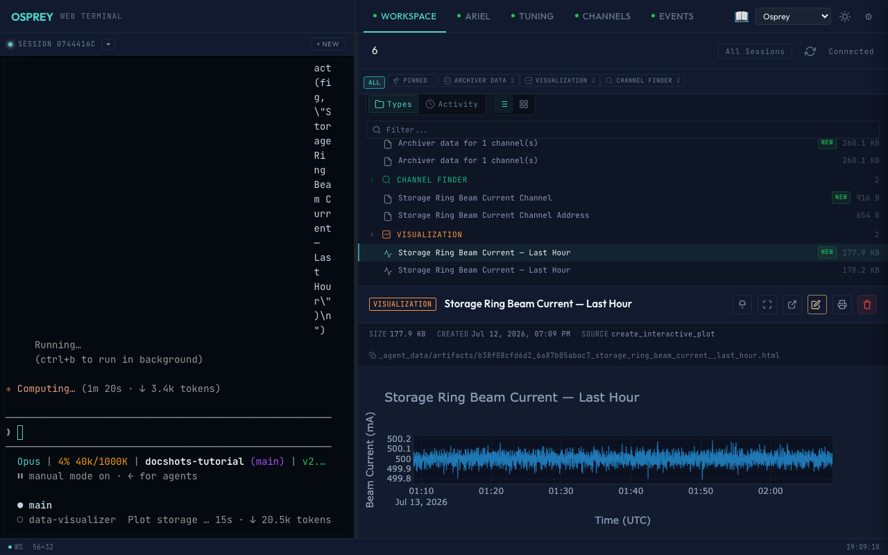Viewport: 888px width, 555px height.
Task: Filter by ARCHIVER DATA category
Action: (x=479, y=80)
